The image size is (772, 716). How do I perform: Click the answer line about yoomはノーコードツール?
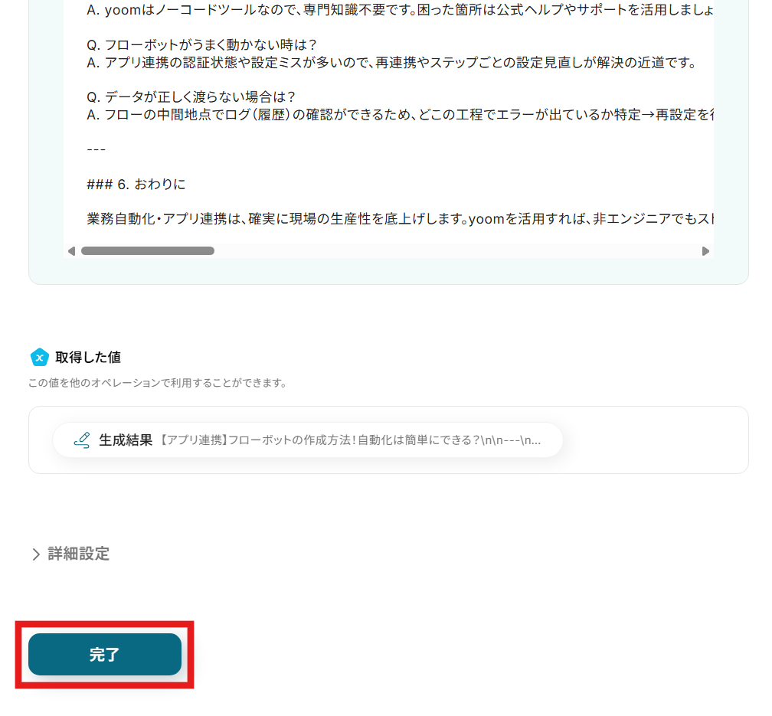click(x=401, y=10)
